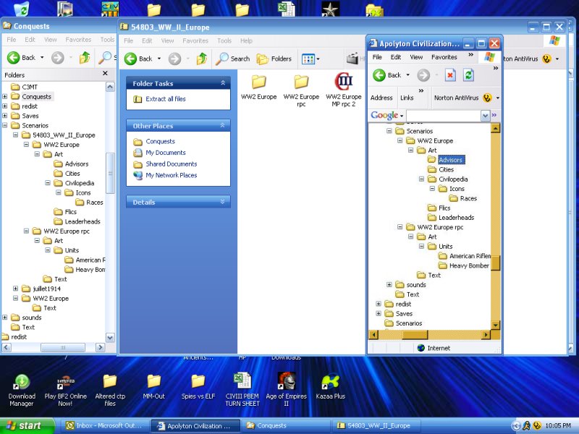Open Age of Empires II desktop shortcut
The width and height of the screenshot is (579, 434).
(286, 381)
